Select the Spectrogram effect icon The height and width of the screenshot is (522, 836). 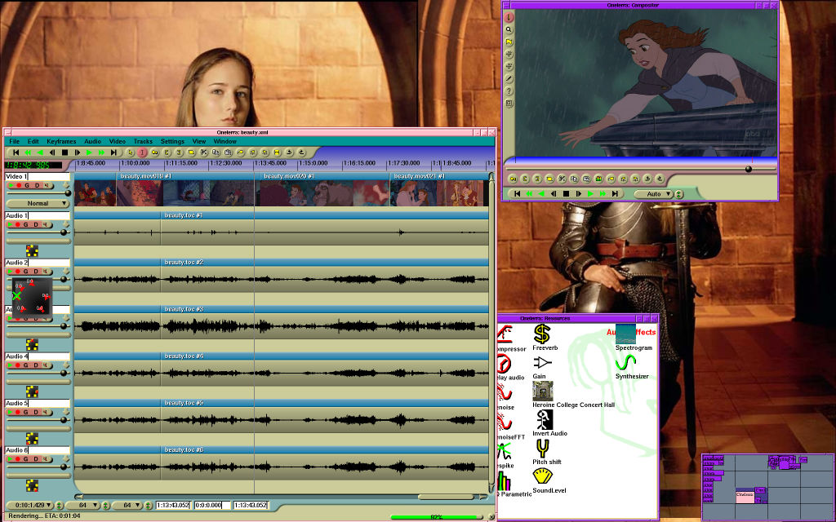(626, 334)
